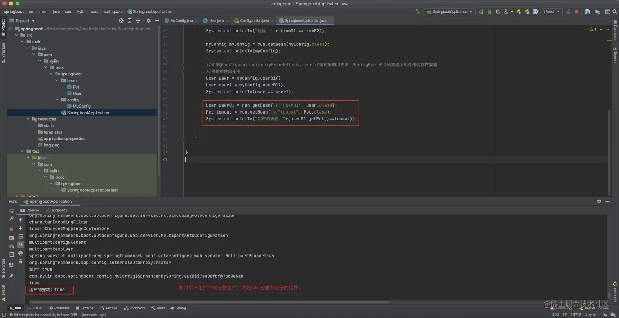
Task: Collapse the test folder node
Action: pyautogui.click(x=22, y=151)
